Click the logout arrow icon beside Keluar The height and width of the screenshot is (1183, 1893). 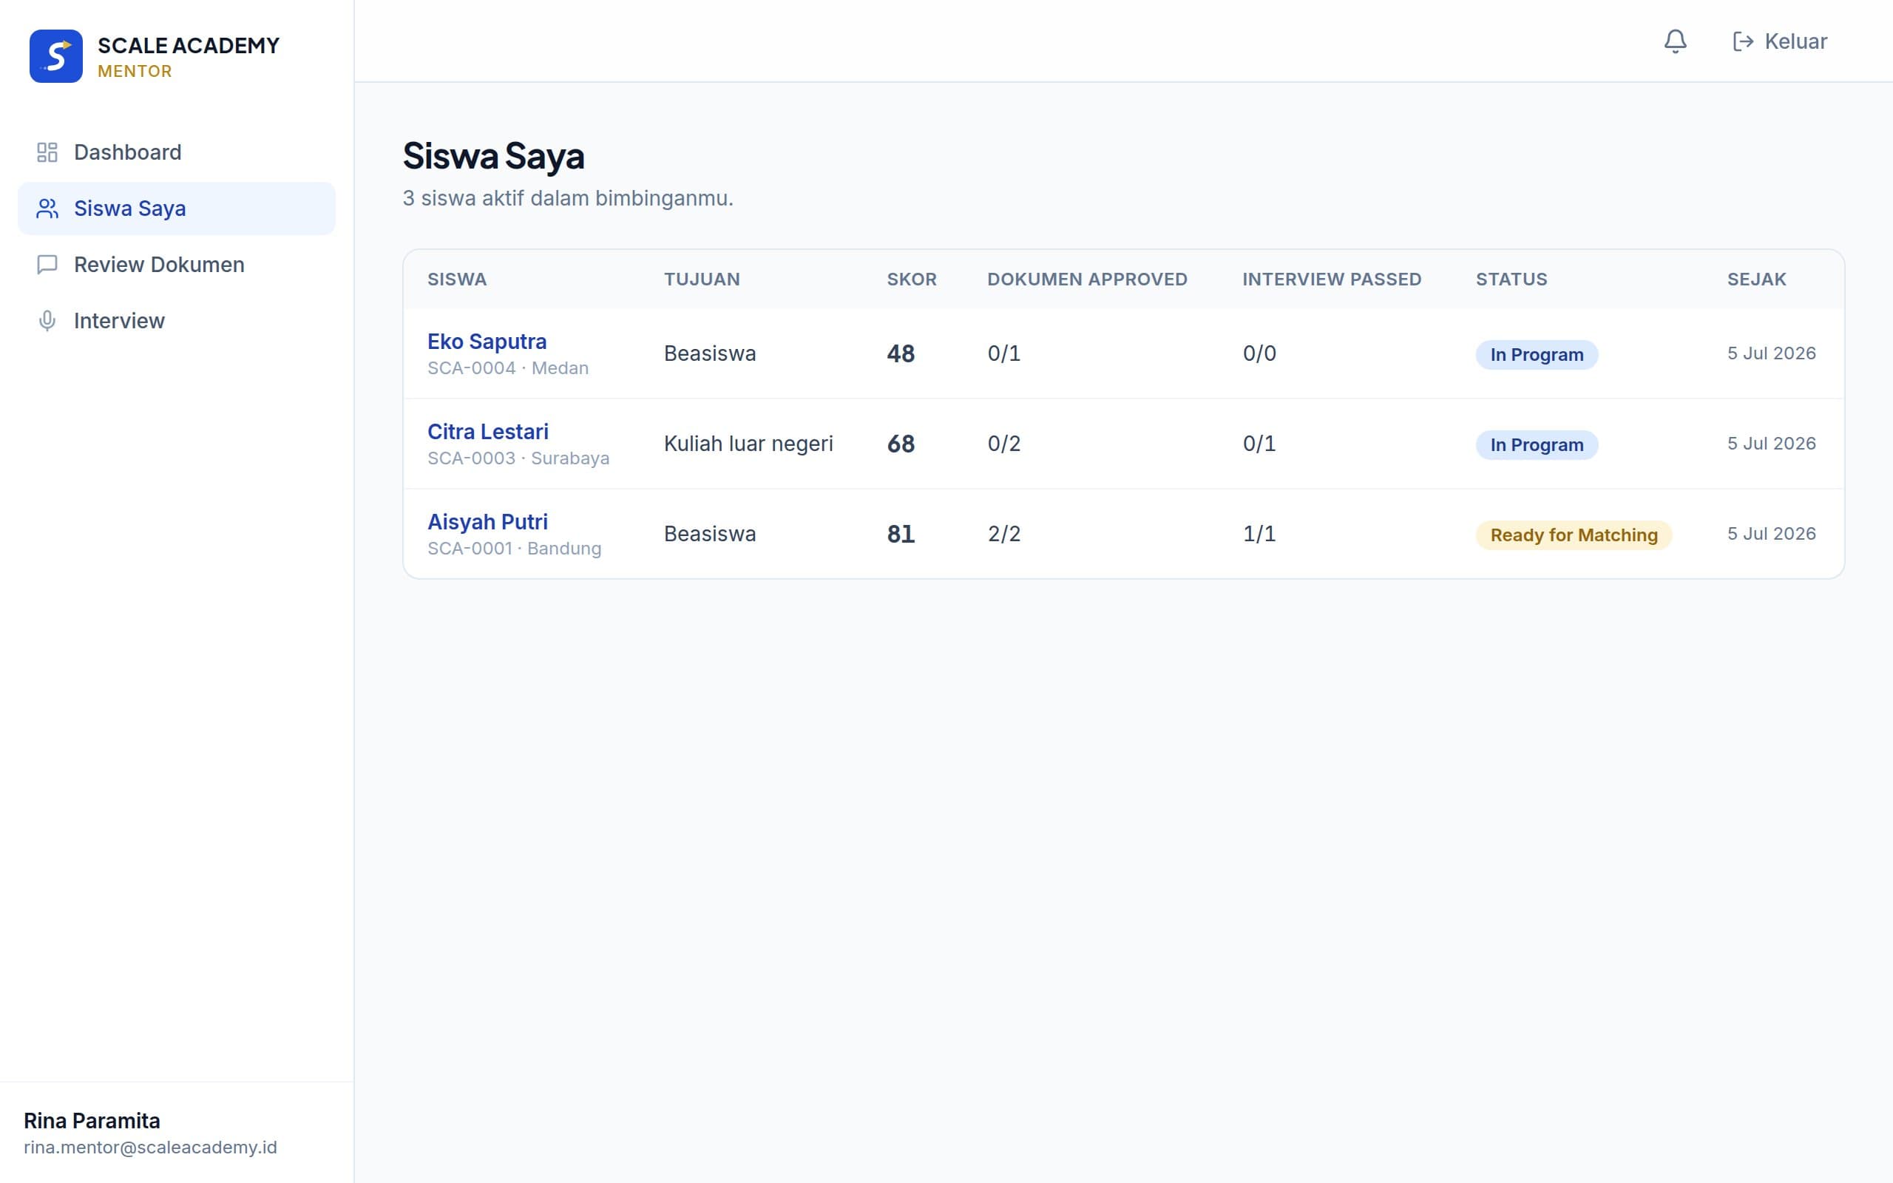point(1743,41)
